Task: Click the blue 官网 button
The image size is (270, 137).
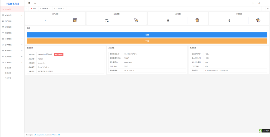Action: [x=147, y=35]
